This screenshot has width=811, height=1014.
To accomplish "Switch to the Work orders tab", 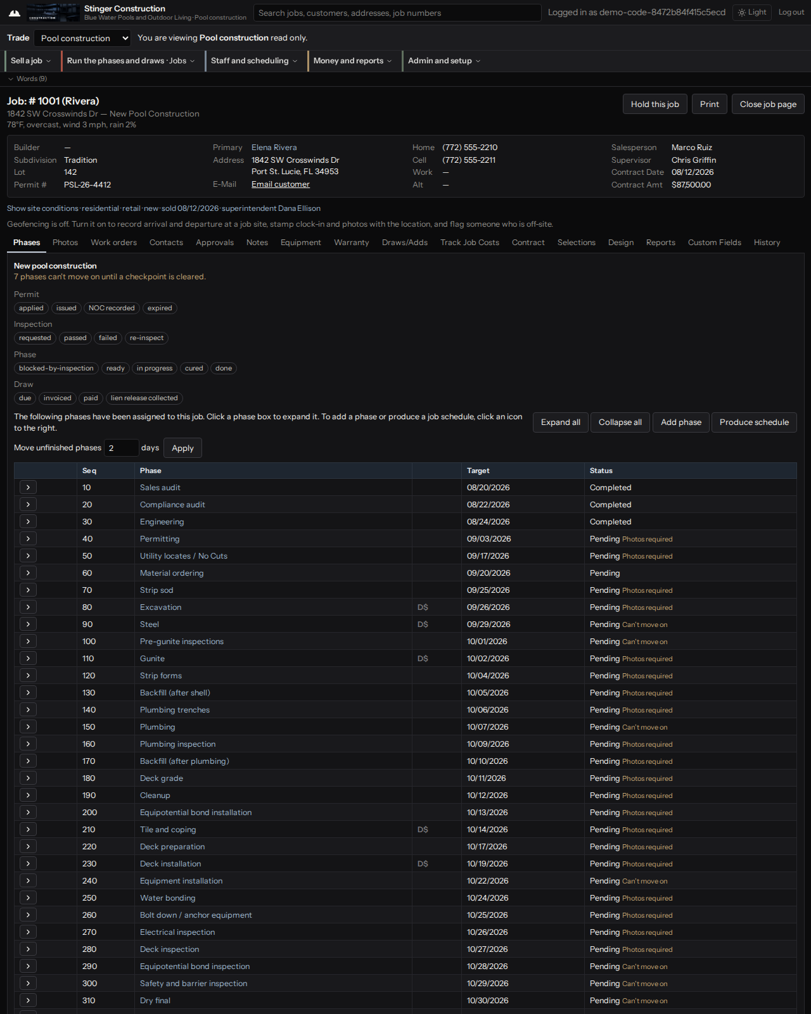I will [x=114, y=243].
